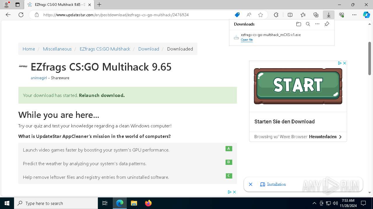The width and height of the screenshot is (373, 209).
Task: Open Miscellaneous breadcrumb link
Action: (57, 49)
